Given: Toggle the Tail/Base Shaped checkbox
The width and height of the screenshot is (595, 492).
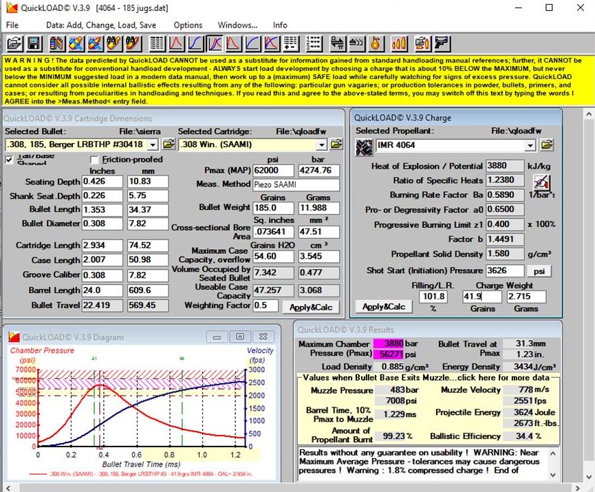Looking at the screenshot, I should pyautogui.click(x=9, y=160).
